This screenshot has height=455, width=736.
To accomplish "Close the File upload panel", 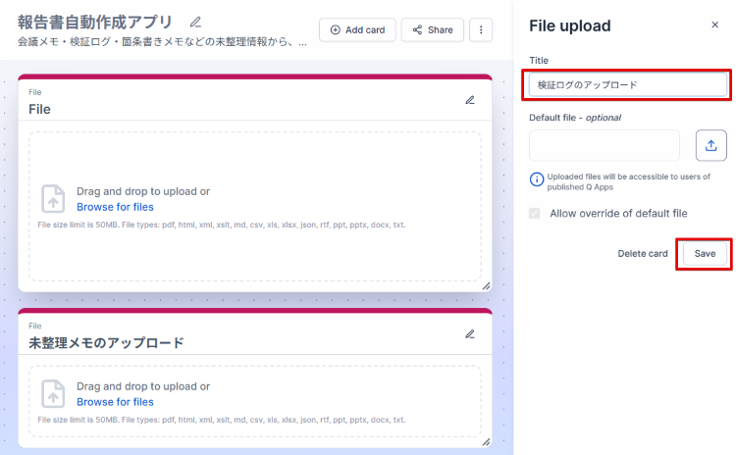I will [714, 25].
